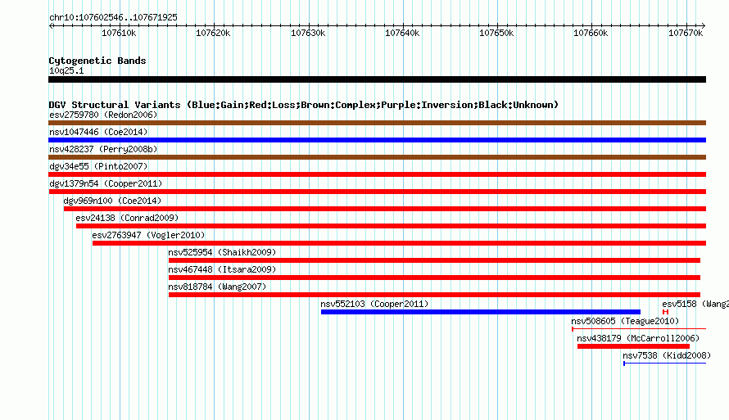Select the red nsv467448 loss bar
The image size is (729, 420).
click(434, 278)
